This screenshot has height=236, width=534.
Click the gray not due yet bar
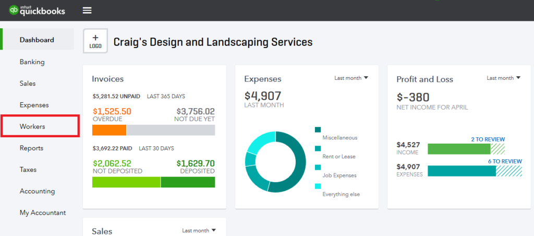171,130
